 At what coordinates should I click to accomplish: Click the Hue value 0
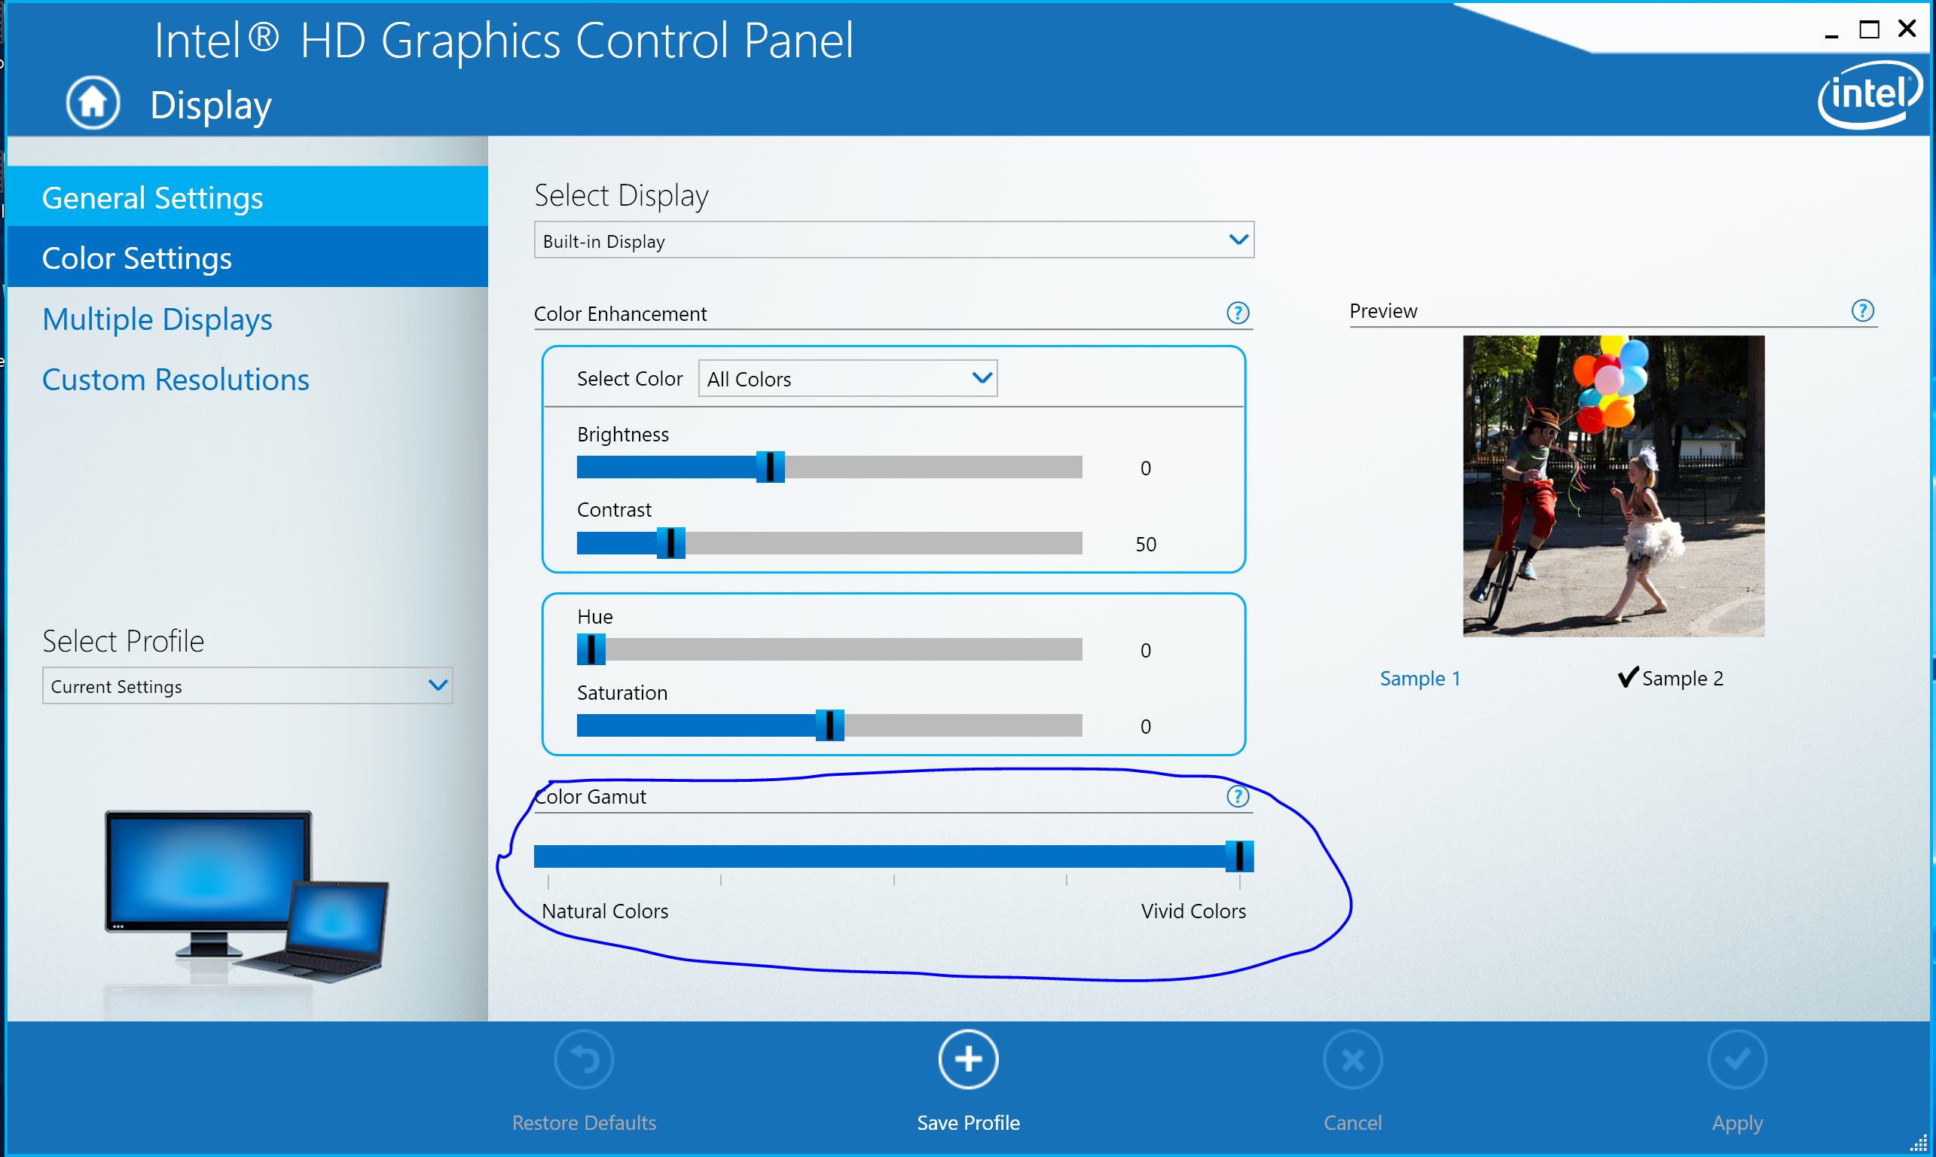(1145, 650)
